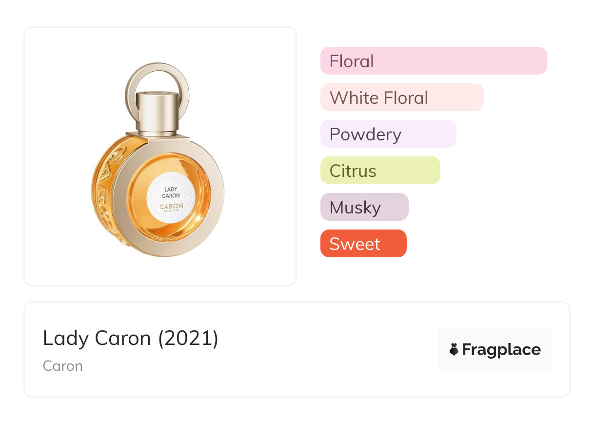594x421 pixels.
Task: Click the orange Sweet accord bar
Action: click(x=363, y=244)
